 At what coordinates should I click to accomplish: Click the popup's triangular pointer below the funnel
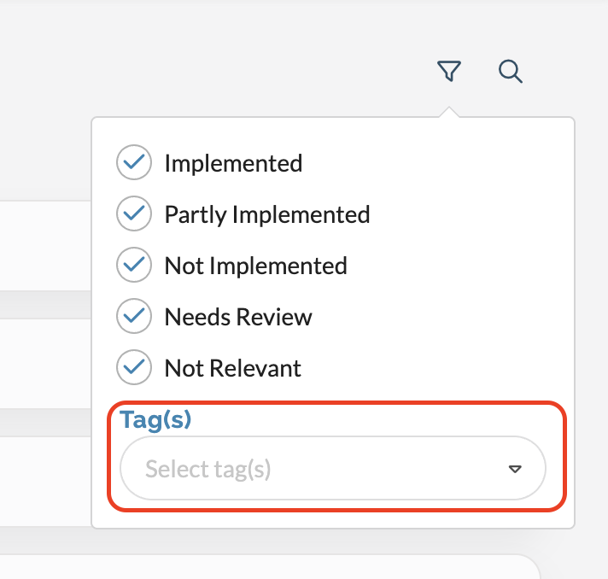(448, 113)
